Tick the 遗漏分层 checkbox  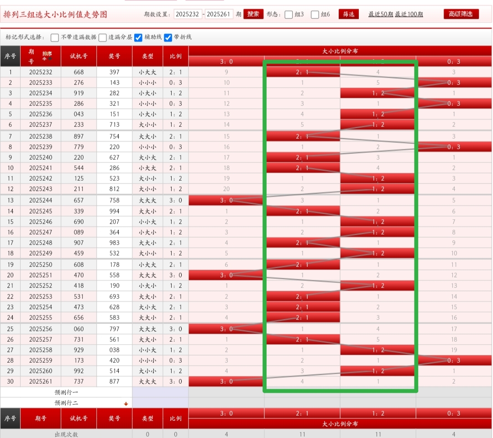[103, 37]
